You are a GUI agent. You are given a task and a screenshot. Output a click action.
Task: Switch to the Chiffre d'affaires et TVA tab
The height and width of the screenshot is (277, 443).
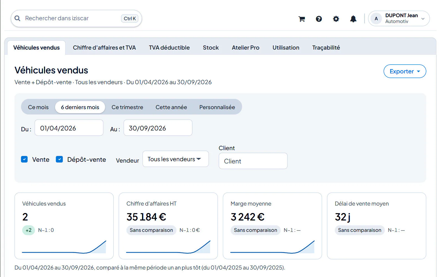104,48
